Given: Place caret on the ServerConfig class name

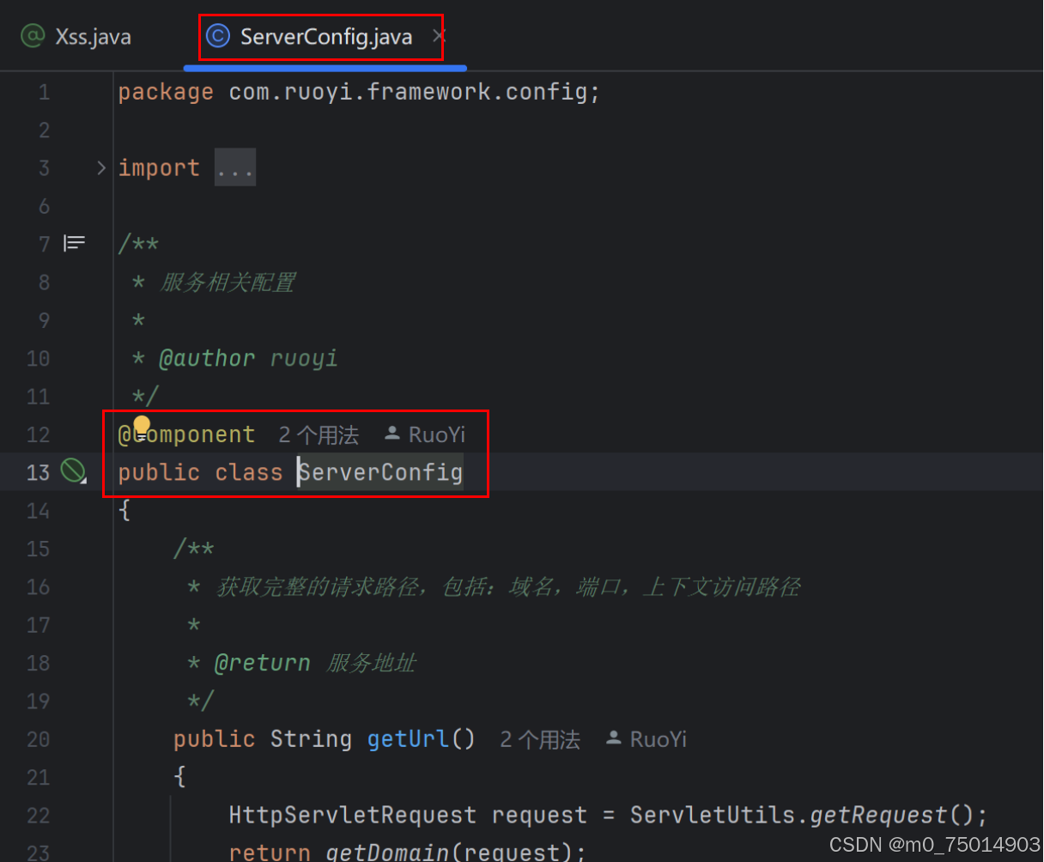Looking at the screenshot, I should coord(379,471).
